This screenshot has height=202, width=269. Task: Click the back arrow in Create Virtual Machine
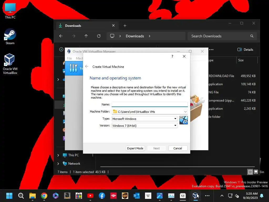pyautogui.click(x=87, y=67)
